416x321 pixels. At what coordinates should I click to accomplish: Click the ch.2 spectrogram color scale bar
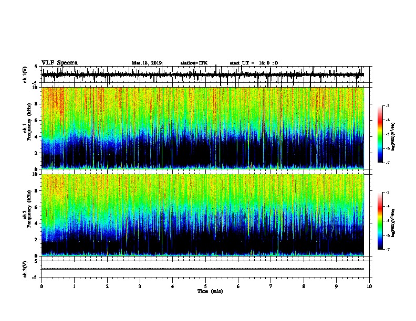click(x=380, y=221)
